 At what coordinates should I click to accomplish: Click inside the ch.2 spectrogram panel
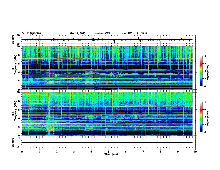coord(107,114)
